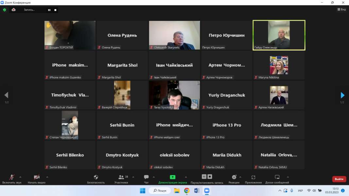The image size is (349, 196).
Task: Stop recording using top stop square
Action: (x=55, y=10)
